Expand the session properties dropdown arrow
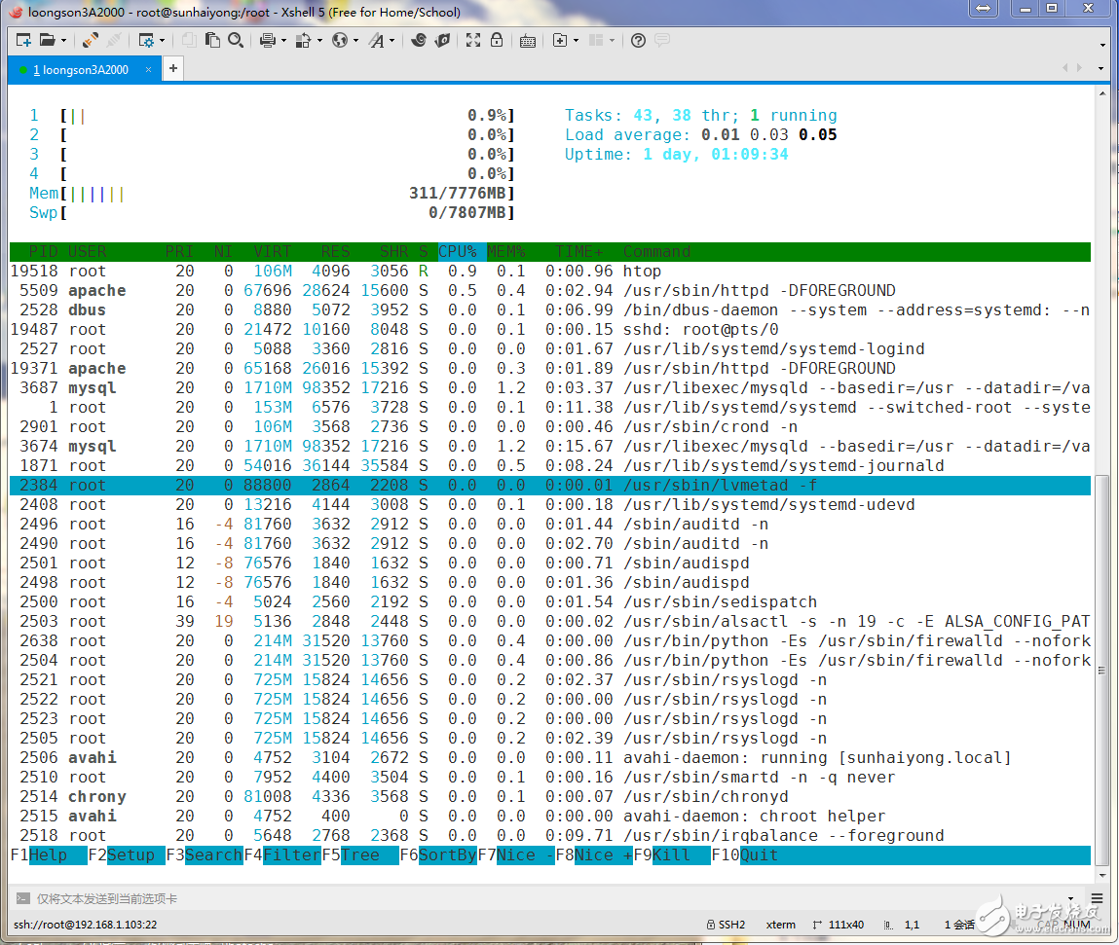This screenshot has width=1119, height=945. click(x=162, y=41)
